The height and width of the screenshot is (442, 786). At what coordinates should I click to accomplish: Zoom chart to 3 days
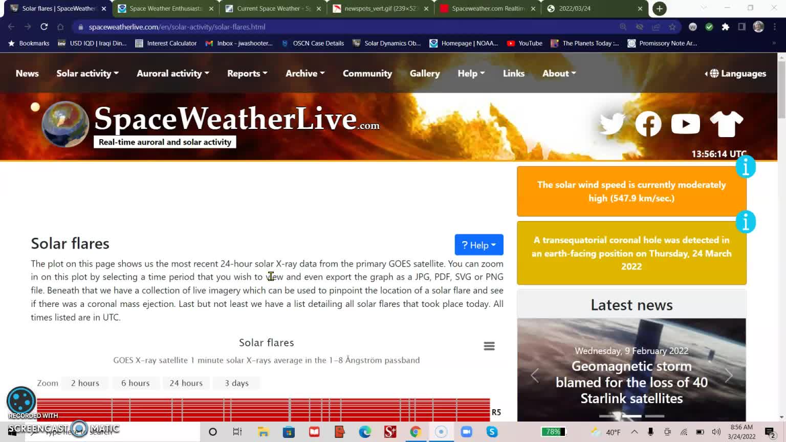tap(236, 383)
